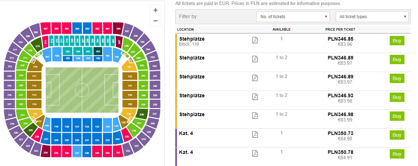
Task: Open PDF icon for €83.98 Stehplätze ticket
Action: [x=255, y=97]
